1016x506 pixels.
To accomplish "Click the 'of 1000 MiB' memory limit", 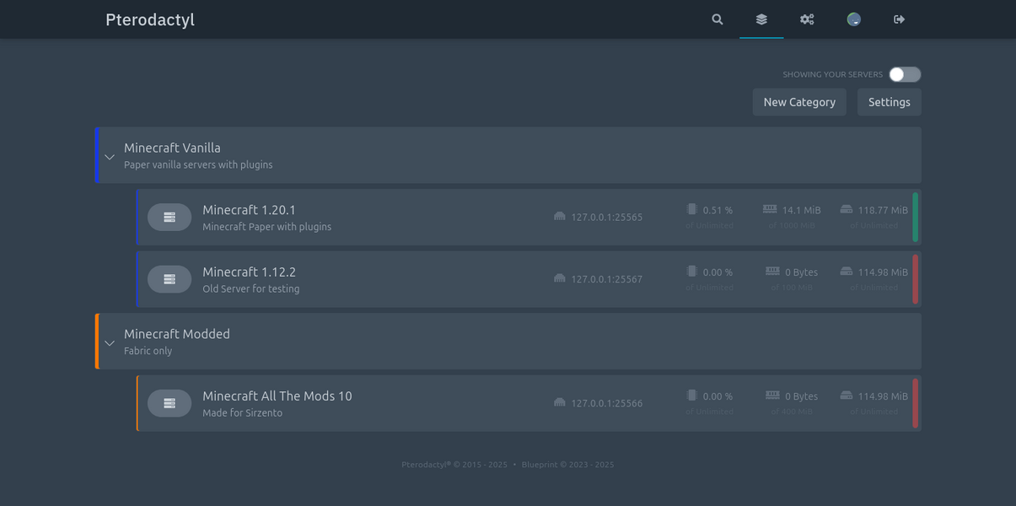I will point(792,226).
